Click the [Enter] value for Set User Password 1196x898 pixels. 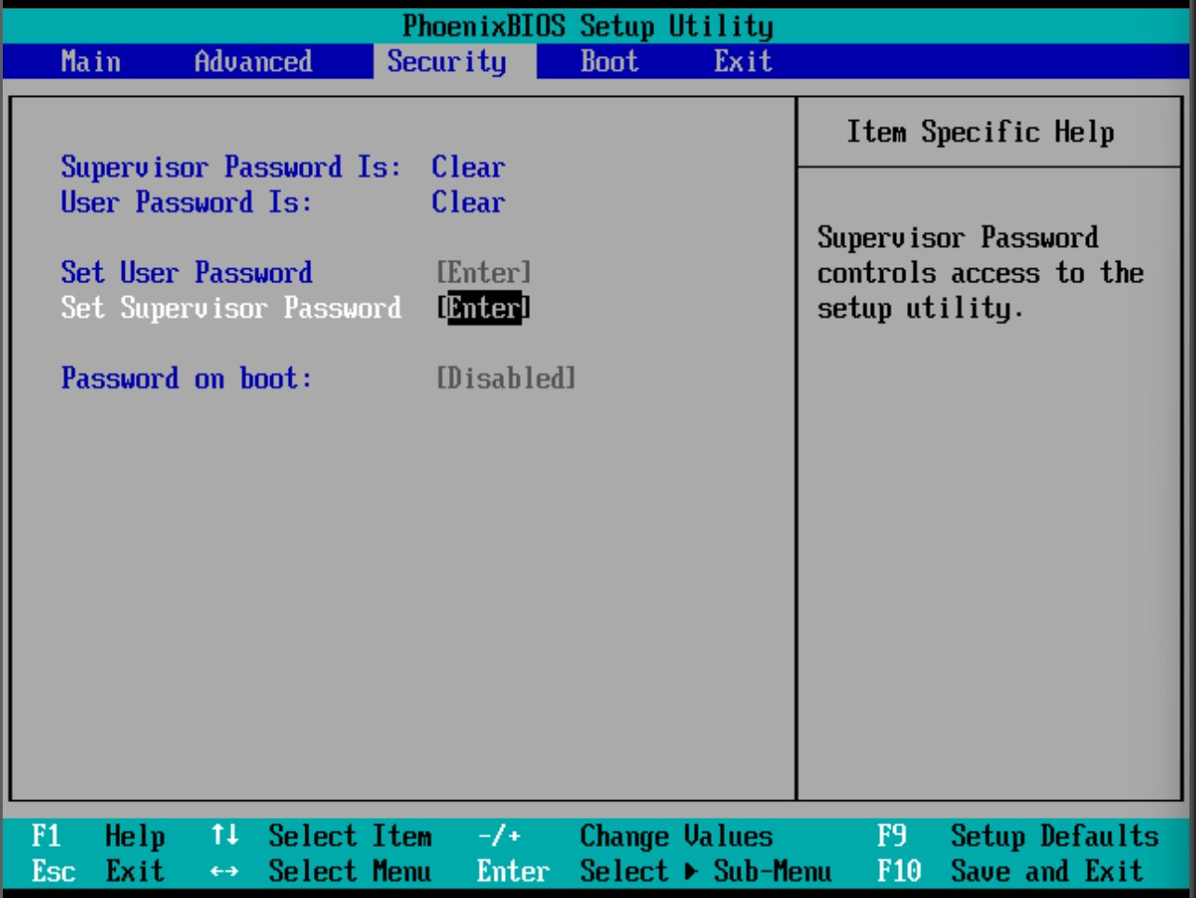point(483,273)
